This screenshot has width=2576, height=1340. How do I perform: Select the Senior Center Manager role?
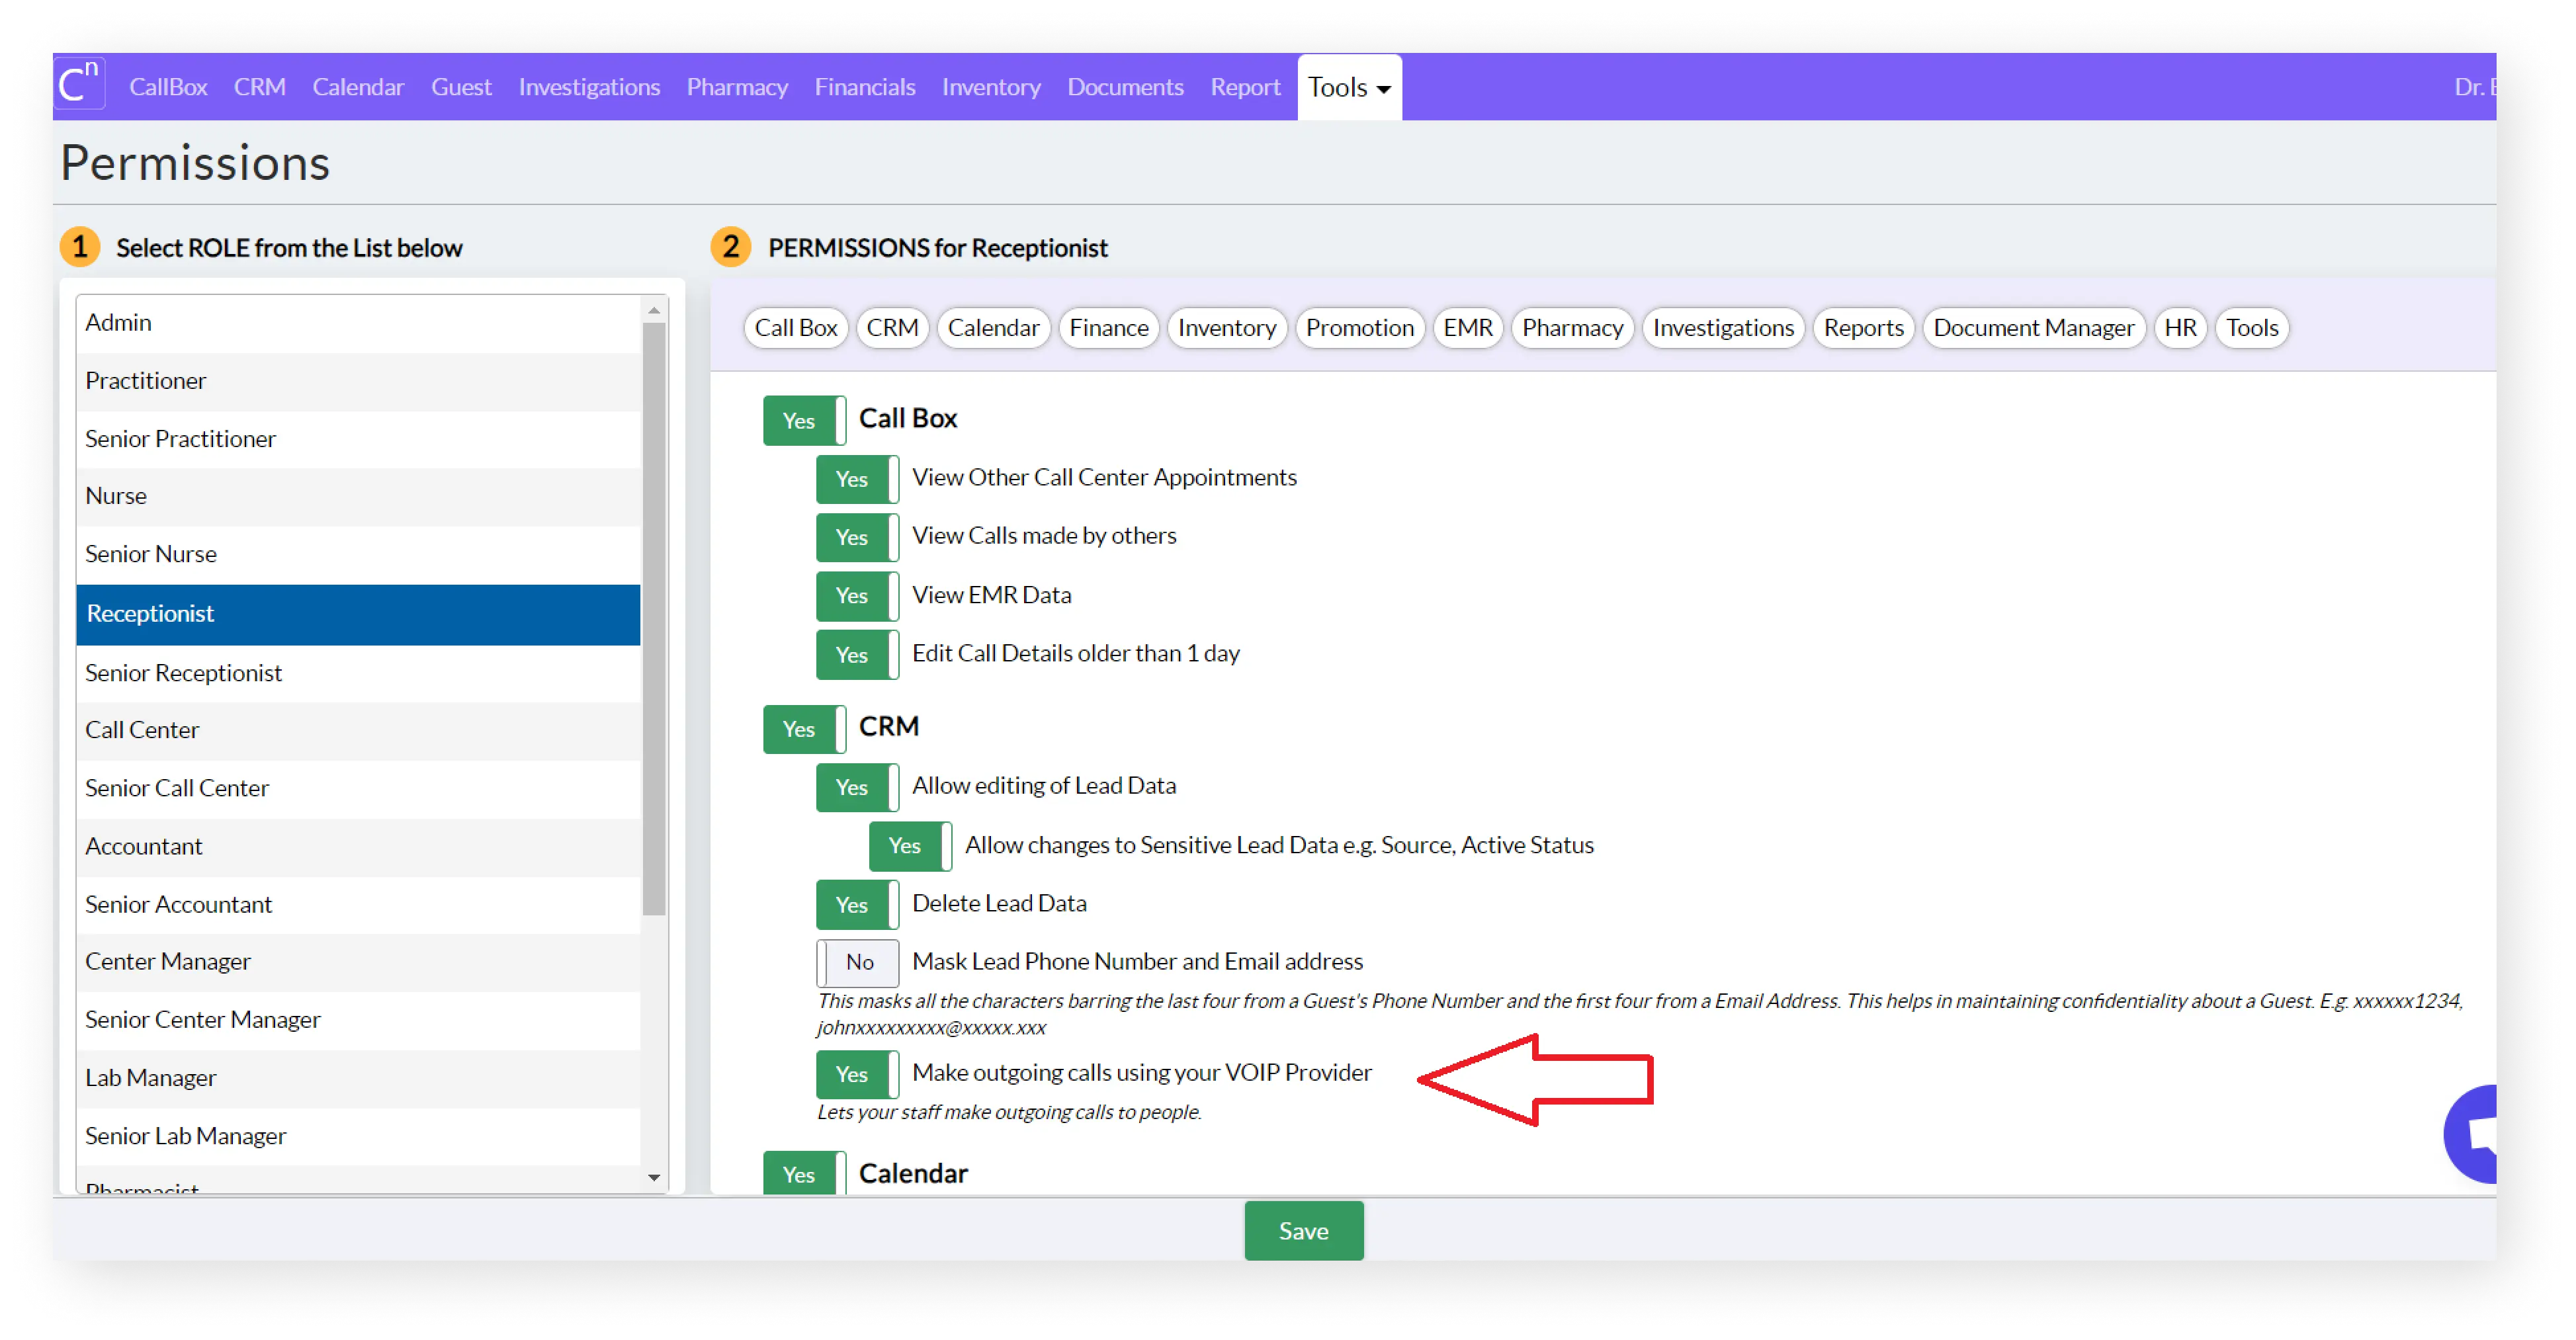click(358, 1020)
